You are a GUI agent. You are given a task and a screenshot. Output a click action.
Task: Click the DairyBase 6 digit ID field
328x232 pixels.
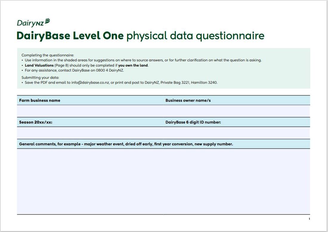coord(236,133)
